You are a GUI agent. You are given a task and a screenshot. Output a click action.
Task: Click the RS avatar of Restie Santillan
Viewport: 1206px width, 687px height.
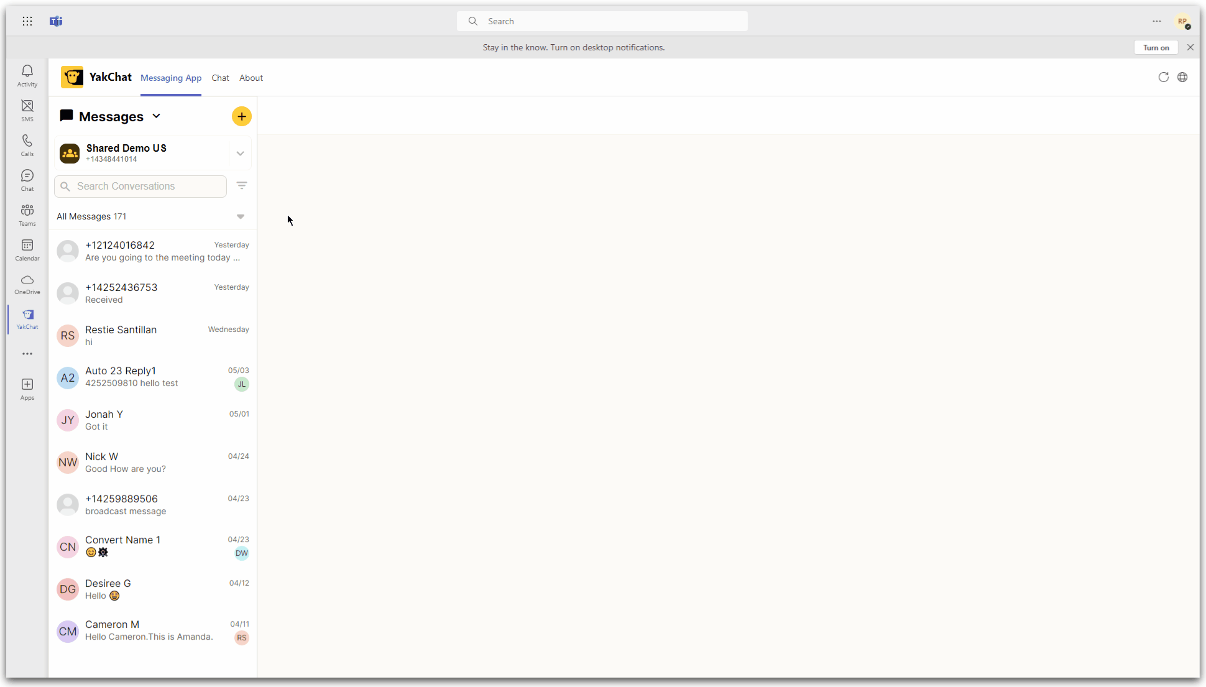click(x=68, y=336)
